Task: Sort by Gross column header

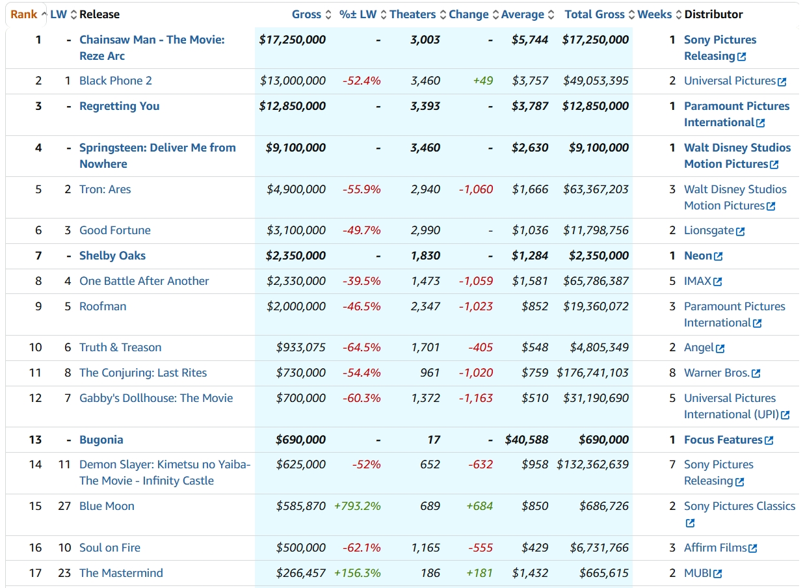Action: tap(306, 14)
